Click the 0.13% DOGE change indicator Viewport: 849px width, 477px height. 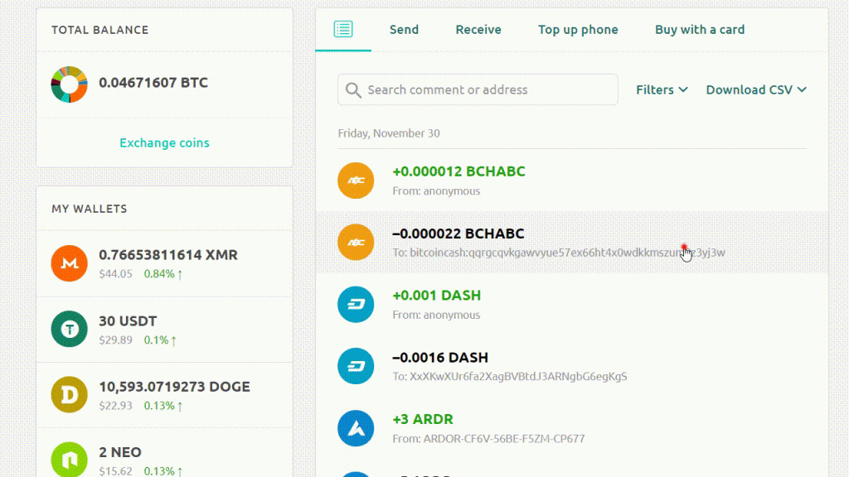[x=163, y=406]
